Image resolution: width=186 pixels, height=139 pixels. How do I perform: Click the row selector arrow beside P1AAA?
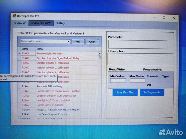pyautogui.click(x=19, y=54)
